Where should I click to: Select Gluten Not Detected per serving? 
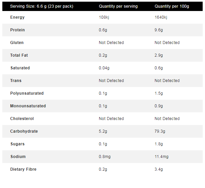(111, 43)
